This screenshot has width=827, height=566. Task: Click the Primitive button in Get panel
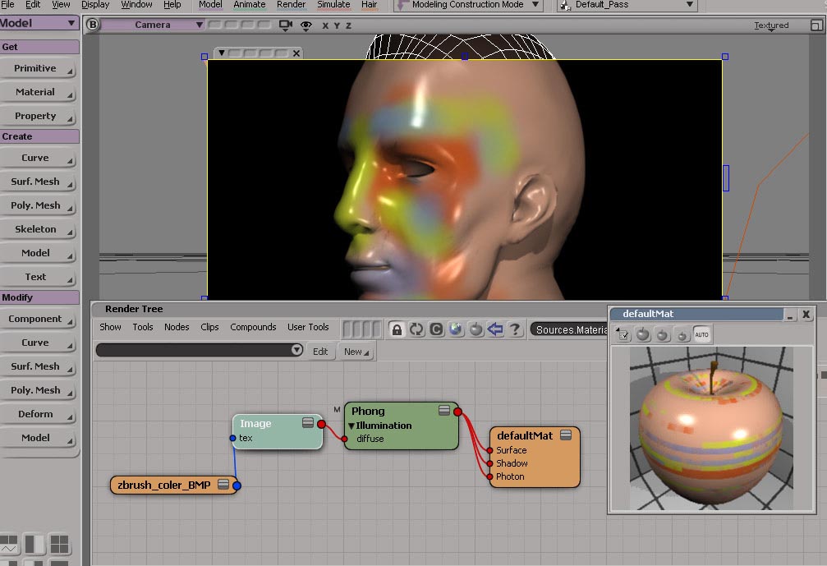36,68
